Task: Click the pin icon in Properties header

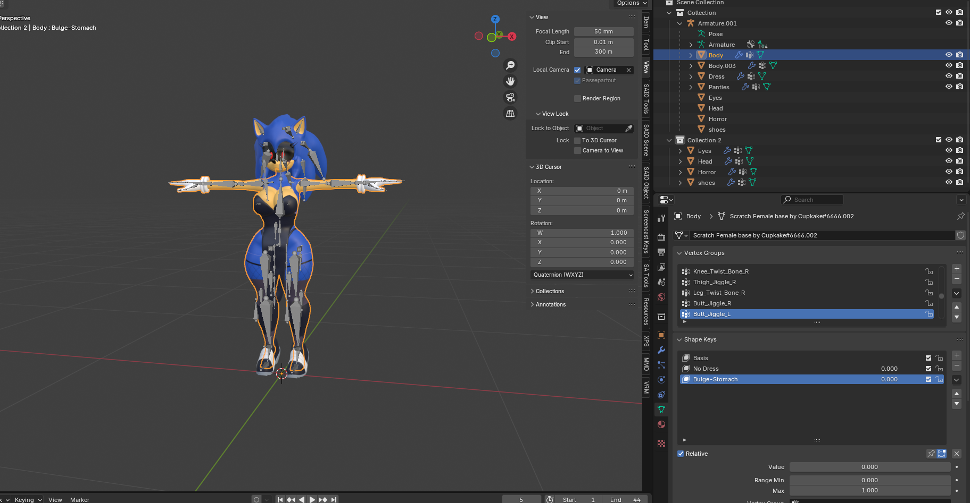Action: (960, 216)
